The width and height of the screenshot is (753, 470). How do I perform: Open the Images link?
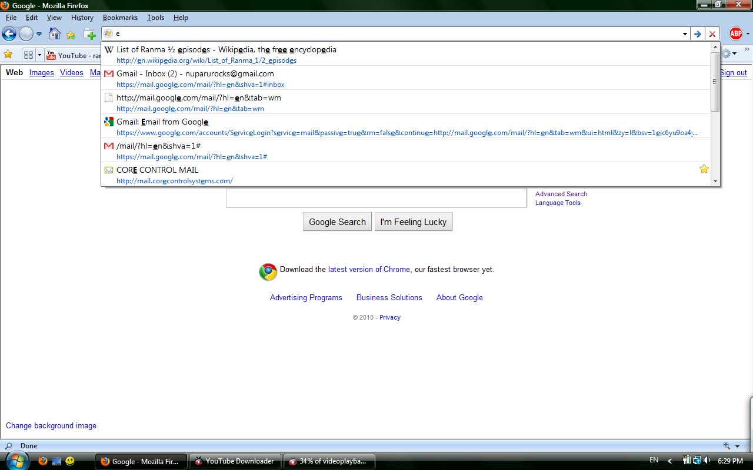tap(42, 73)
